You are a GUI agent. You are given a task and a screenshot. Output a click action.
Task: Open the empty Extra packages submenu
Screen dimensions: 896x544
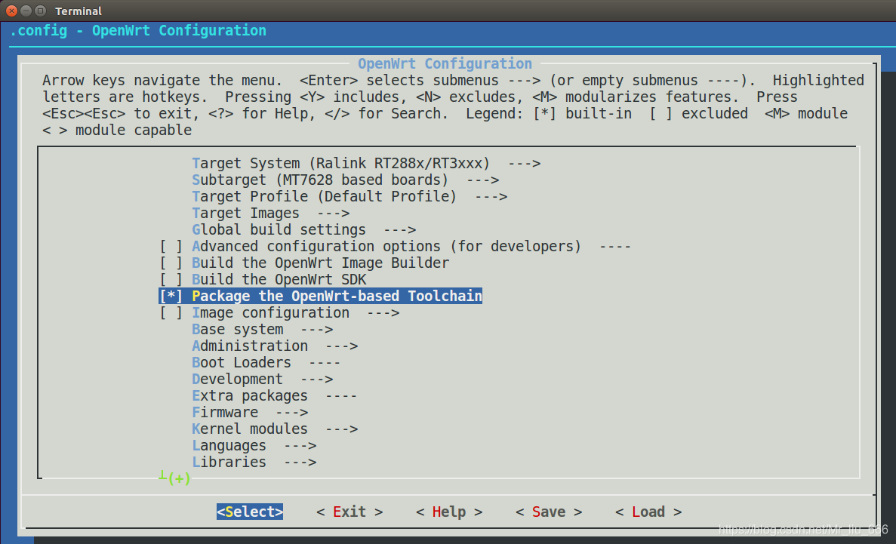(x=275, y=395)
